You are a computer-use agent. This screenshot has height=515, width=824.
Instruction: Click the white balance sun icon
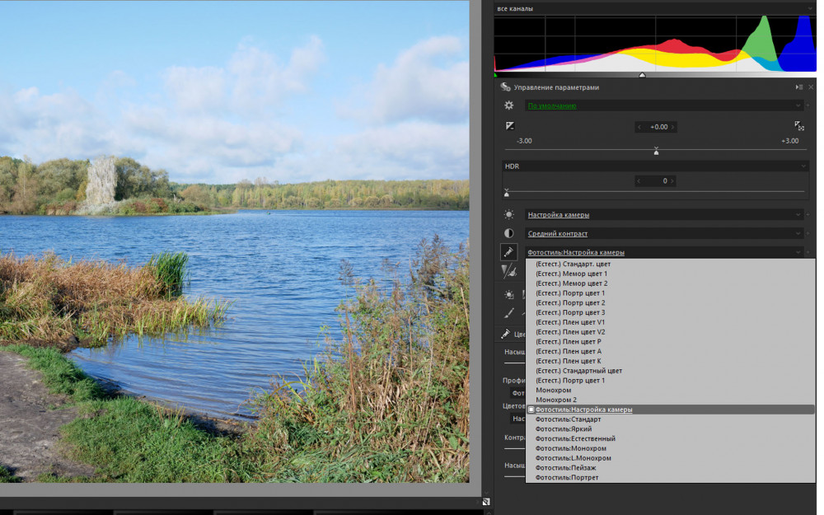(509, 214)
